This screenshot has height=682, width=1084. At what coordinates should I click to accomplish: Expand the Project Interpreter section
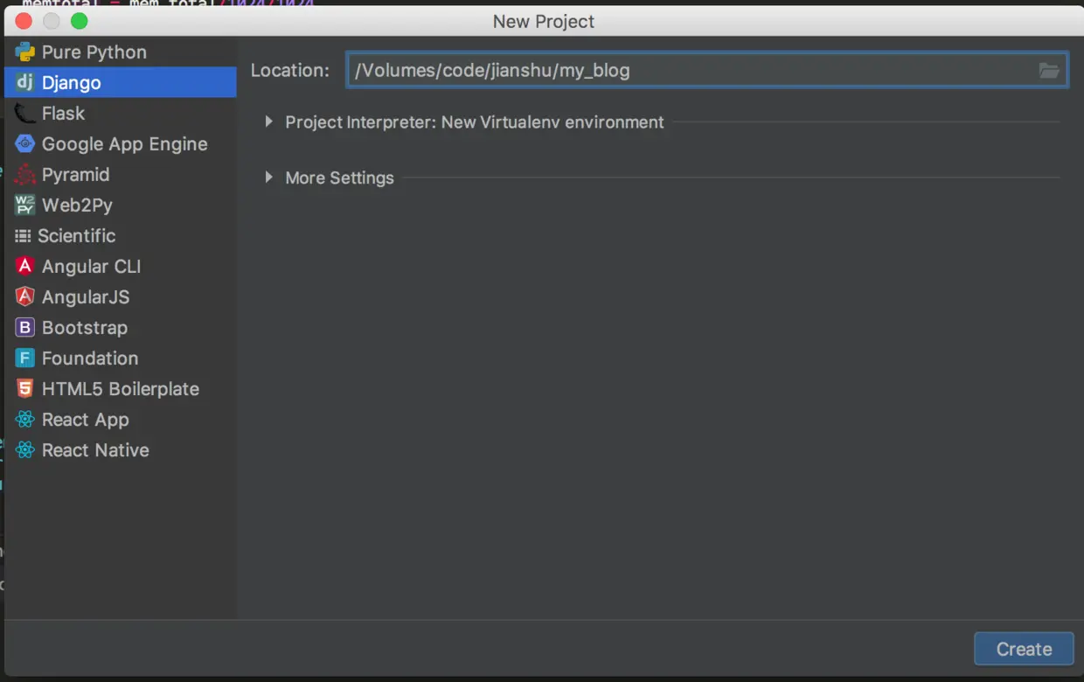[x=269, y=122]
